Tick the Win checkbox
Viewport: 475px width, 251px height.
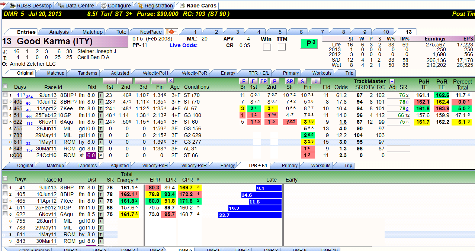[267, 47]
